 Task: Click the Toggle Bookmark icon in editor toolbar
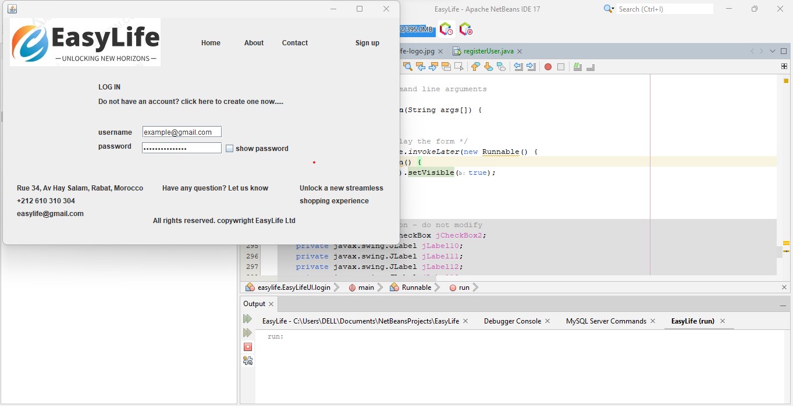[x=501, y=67]
